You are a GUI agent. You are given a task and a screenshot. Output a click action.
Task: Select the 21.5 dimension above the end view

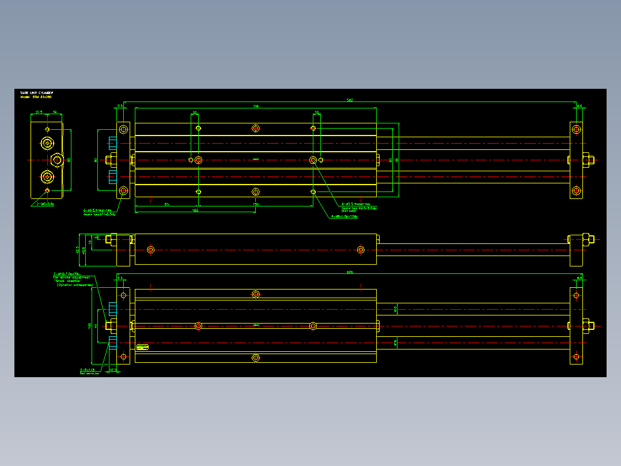39,112
